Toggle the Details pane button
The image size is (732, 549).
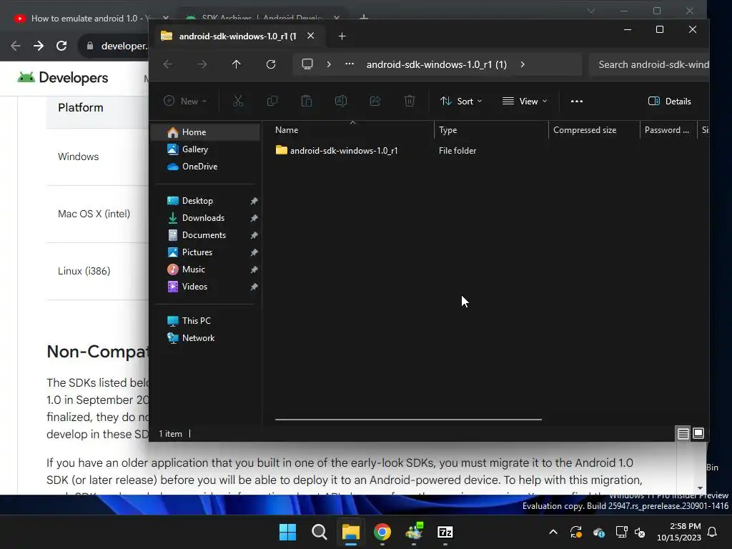tap(669, 101)
